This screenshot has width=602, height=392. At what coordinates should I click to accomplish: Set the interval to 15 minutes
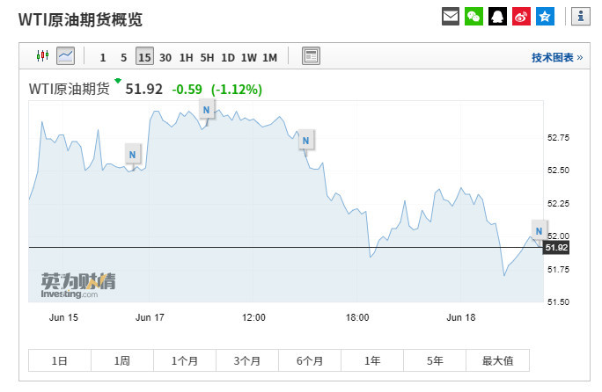(144, 57)
